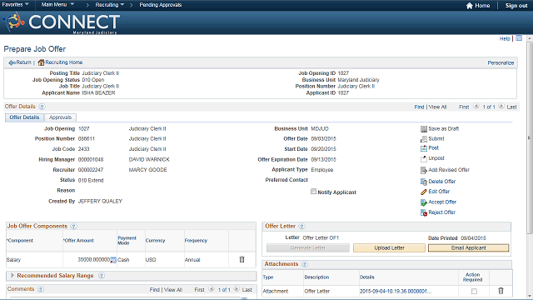Open help for Comments section
Screen dimensions: 533x300
[x=41, y=289]
